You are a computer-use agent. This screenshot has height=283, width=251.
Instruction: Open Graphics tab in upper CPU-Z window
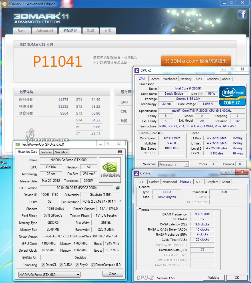point(212,79)
